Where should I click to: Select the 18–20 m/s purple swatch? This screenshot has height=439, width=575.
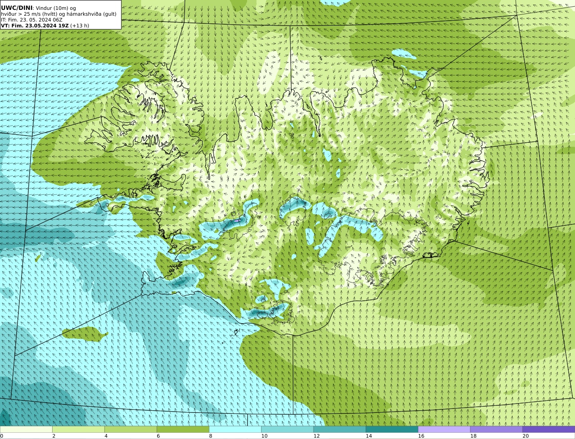tap(496, 429)
